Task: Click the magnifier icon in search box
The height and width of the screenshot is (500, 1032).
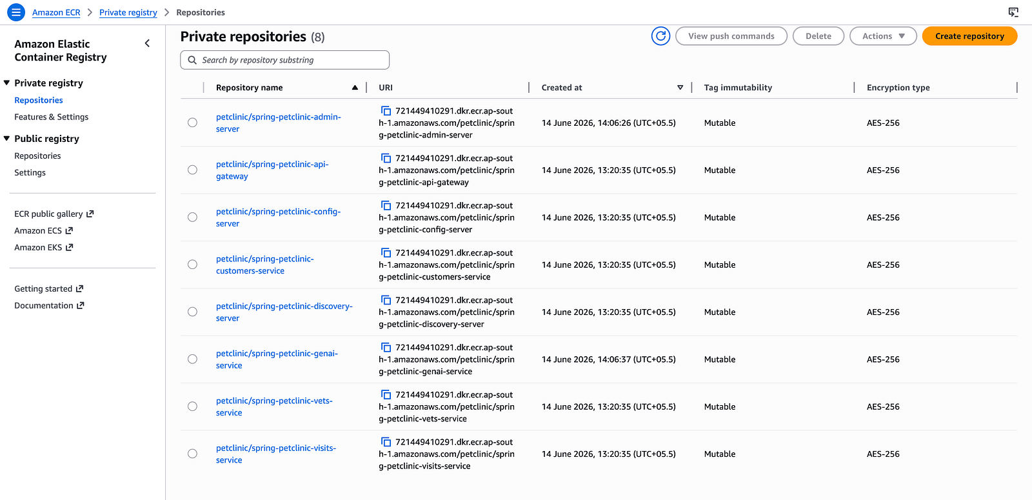Action: 192,60
